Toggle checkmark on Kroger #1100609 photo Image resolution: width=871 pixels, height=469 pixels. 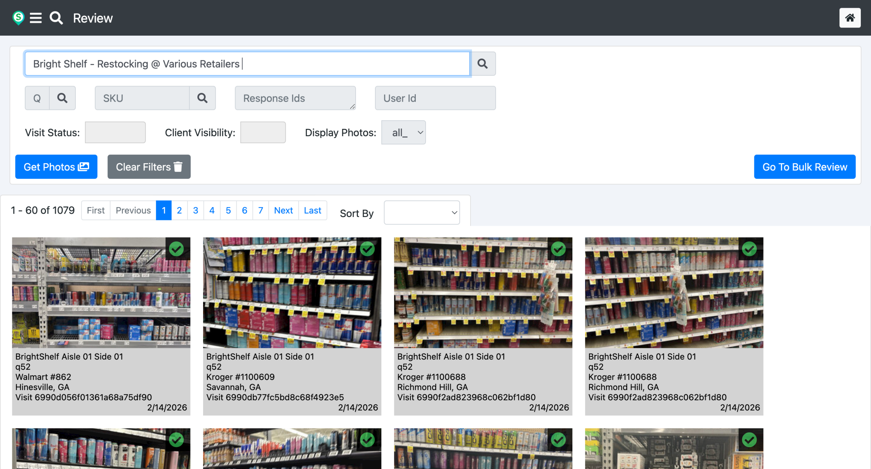click(x=367, y=249)
